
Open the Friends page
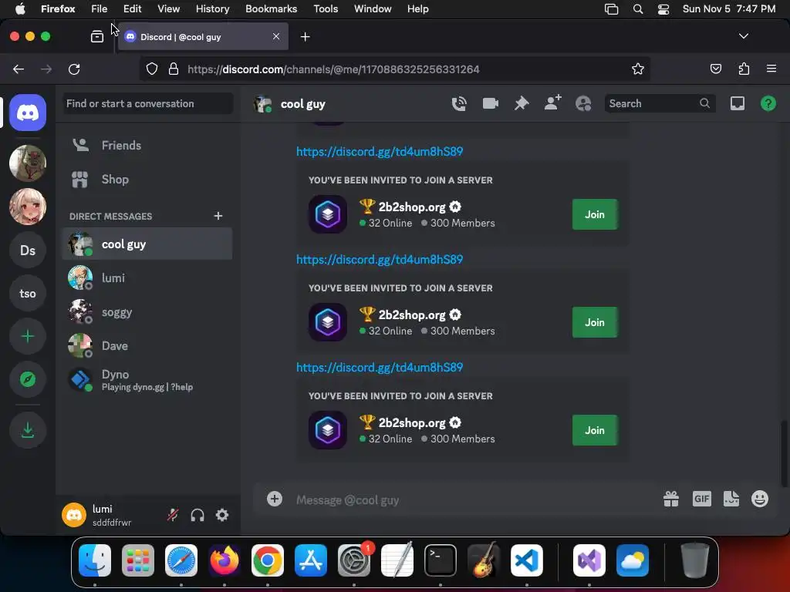click(147, 146)
